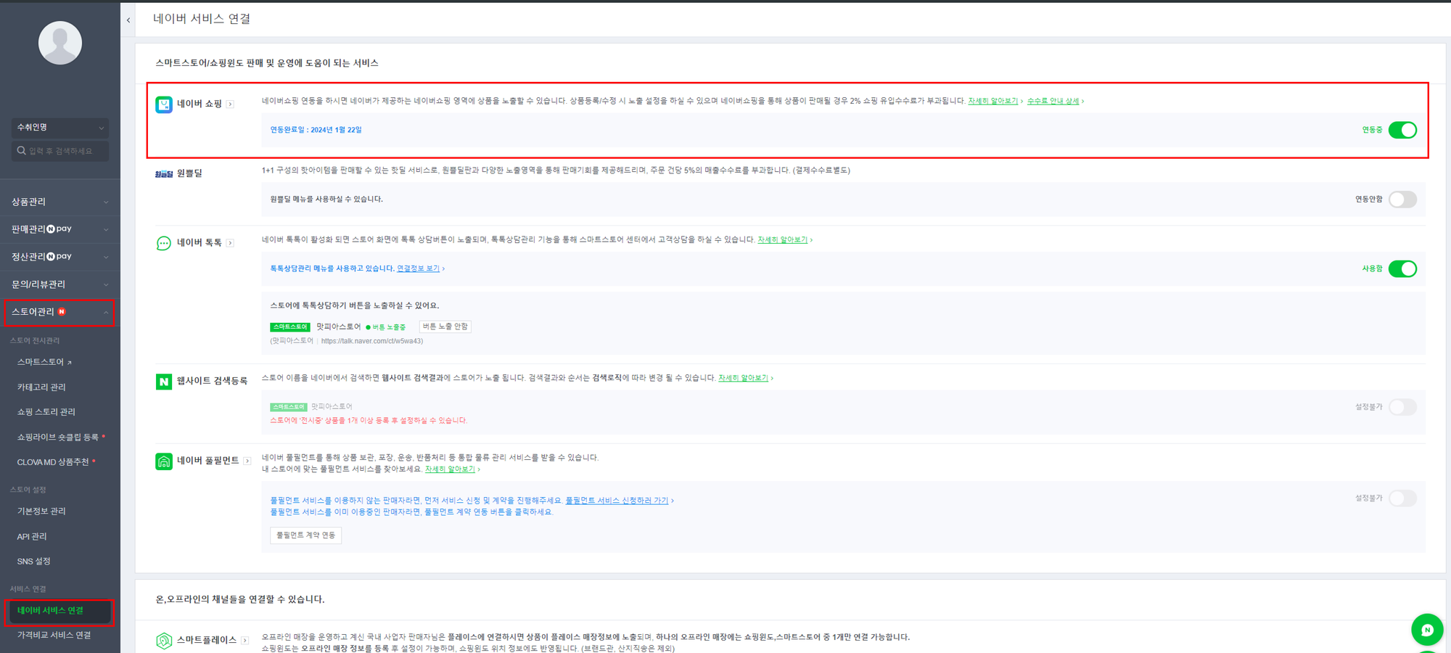Viewport: 1451px width, 653px height.
Task: Click the profile avatar in the sidebar
Action: pyautogui.click(x=59, y=42)
